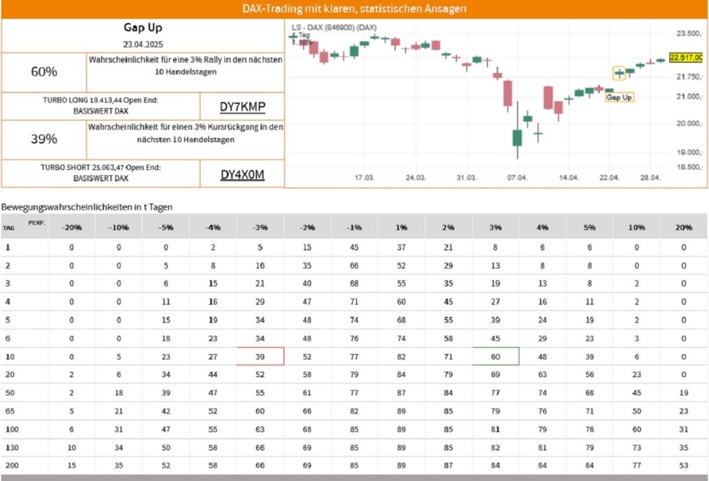The width and height of the screenshot is (709, 481).
Task: Click the LS - DAX (846900) chart title
Action: (334, 28)
